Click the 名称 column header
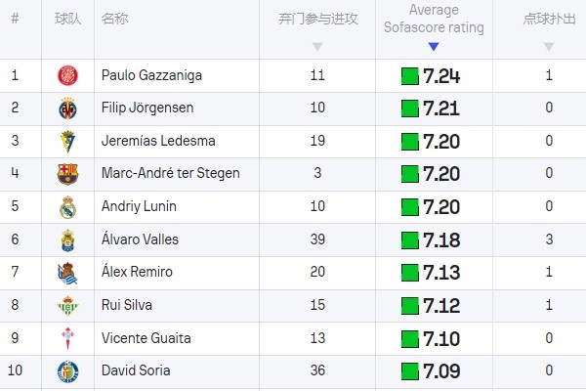This screenshot has height=391, width=586. tap(115, 20)
